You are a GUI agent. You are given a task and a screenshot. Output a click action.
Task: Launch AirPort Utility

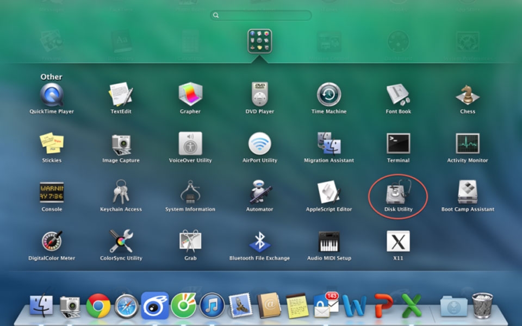(260, 143)
